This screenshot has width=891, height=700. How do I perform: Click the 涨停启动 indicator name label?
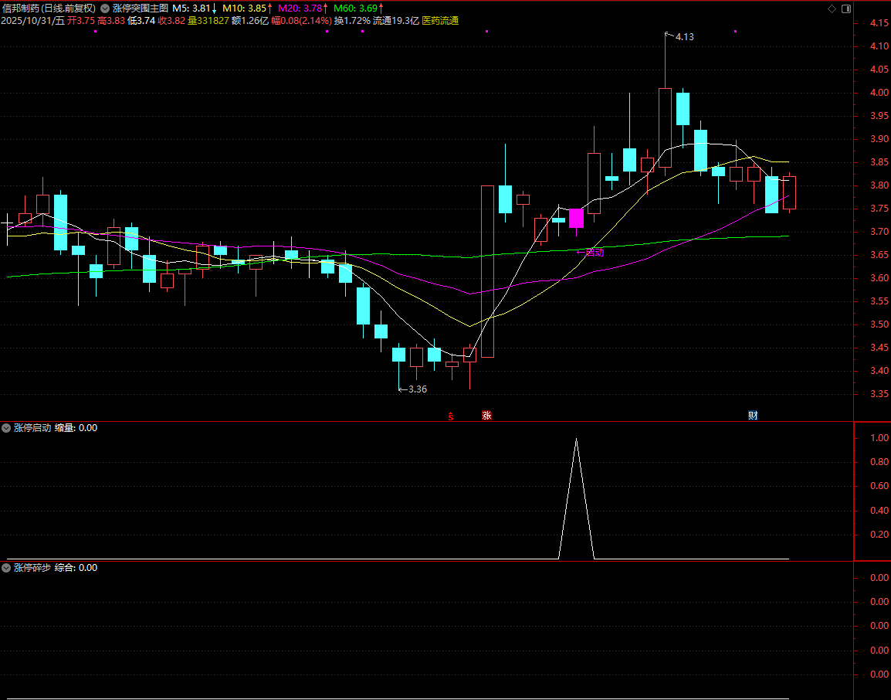[32, 427]
